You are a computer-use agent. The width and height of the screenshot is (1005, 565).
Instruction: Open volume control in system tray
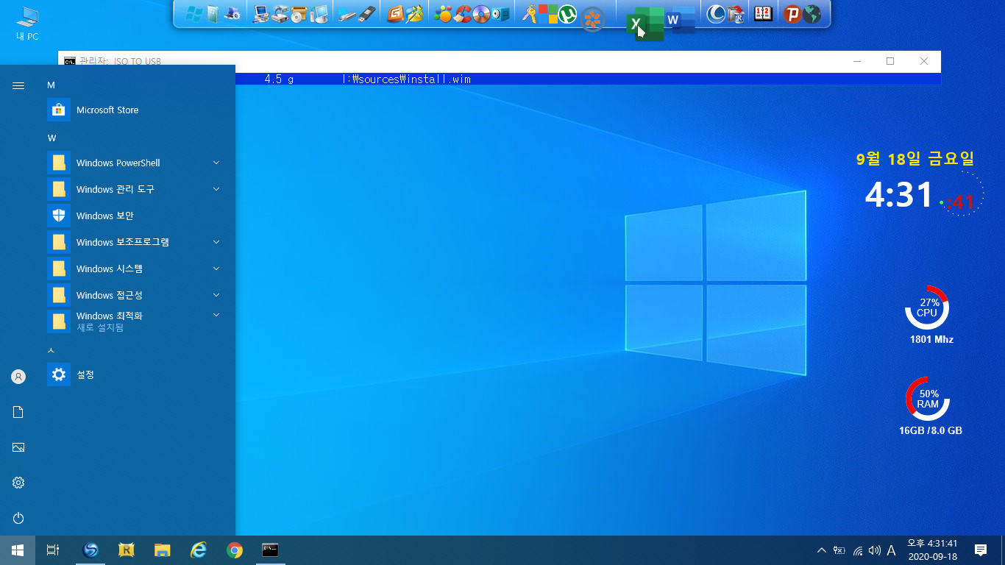pos(874,550)
